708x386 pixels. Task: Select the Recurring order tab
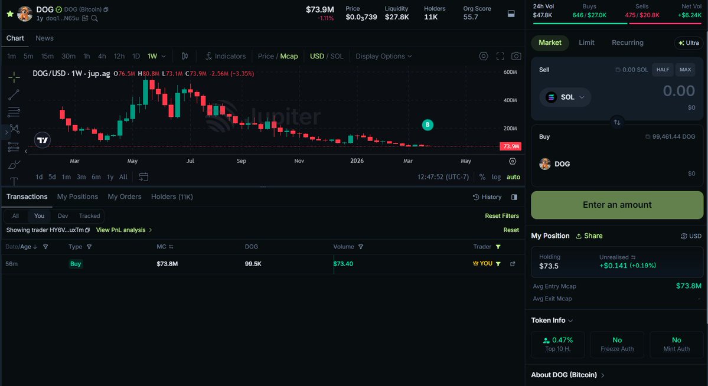tap(628, 42)
